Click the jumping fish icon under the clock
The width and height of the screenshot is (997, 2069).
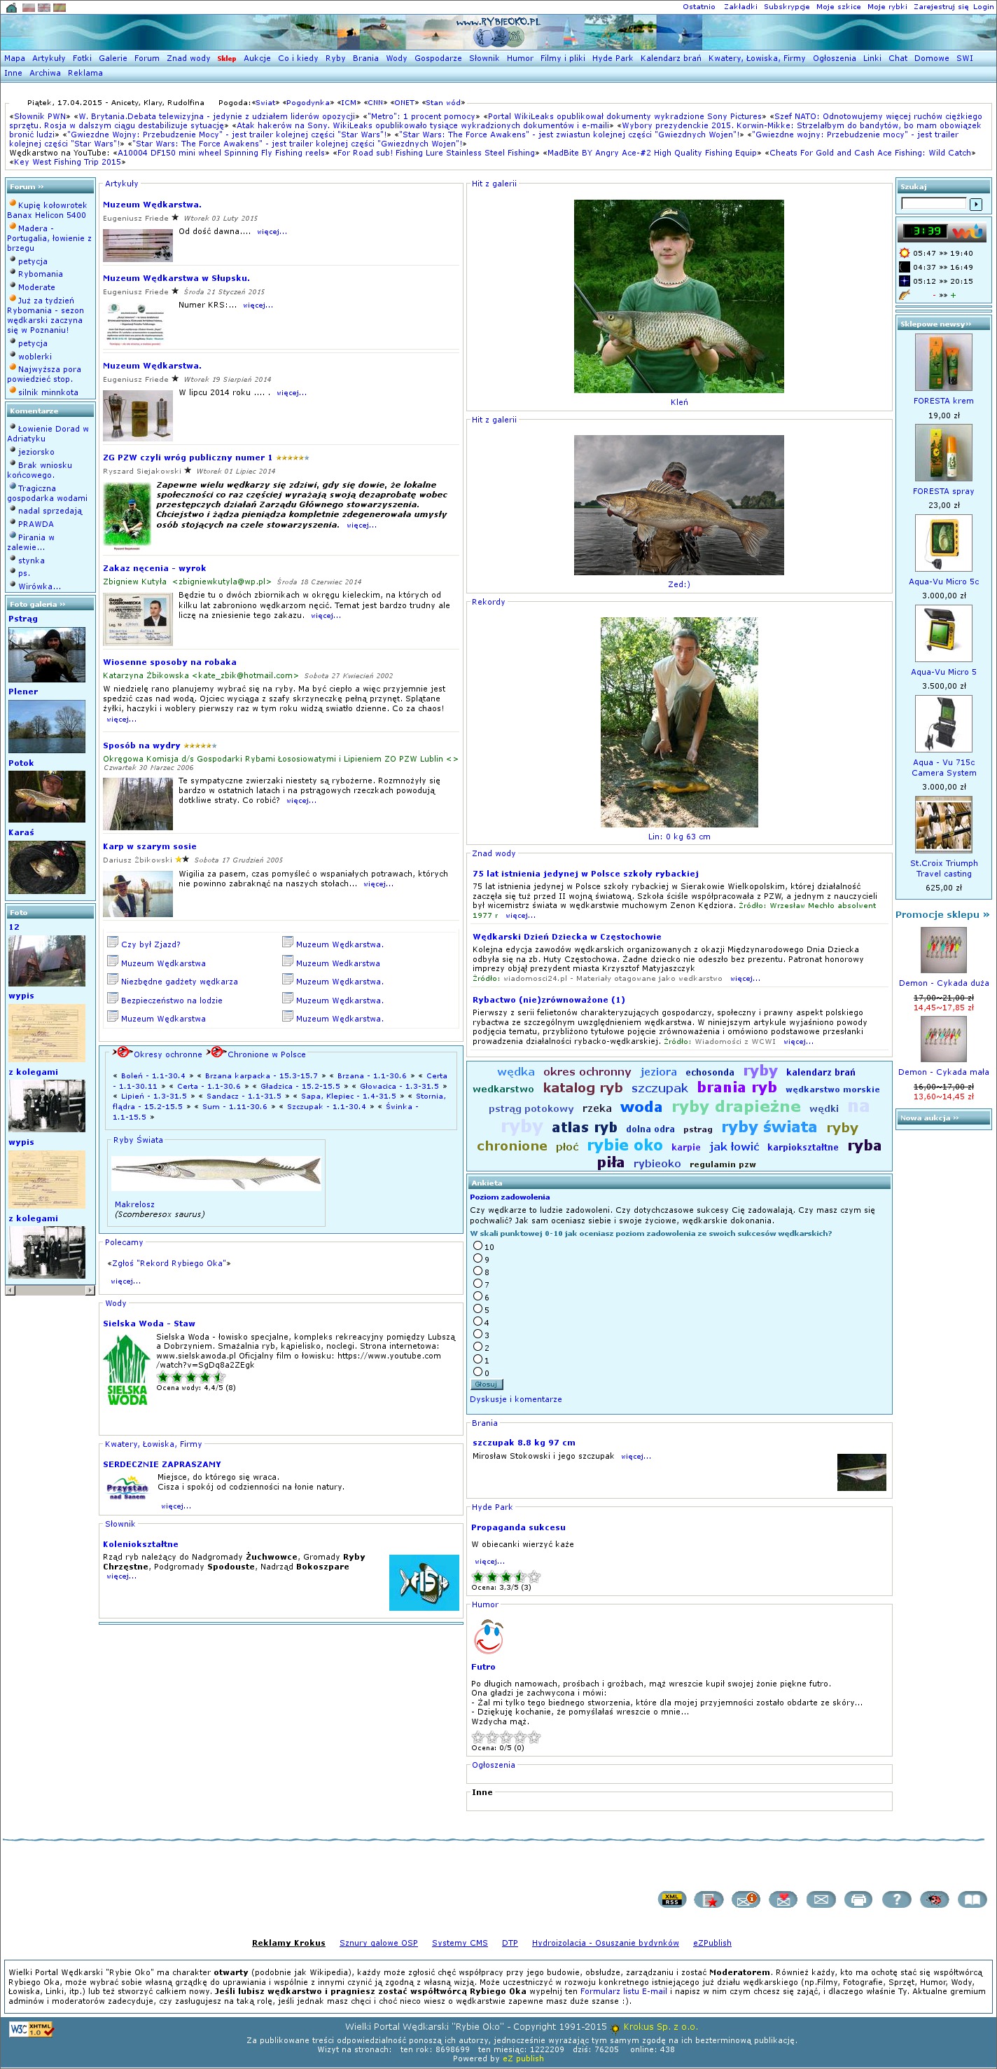(905, 296)
